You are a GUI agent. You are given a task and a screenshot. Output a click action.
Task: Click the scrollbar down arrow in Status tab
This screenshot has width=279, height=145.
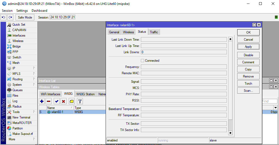(x=230, y=133)
